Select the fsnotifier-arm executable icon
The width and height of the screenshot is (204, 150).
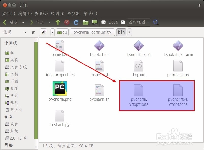(178, 46)
